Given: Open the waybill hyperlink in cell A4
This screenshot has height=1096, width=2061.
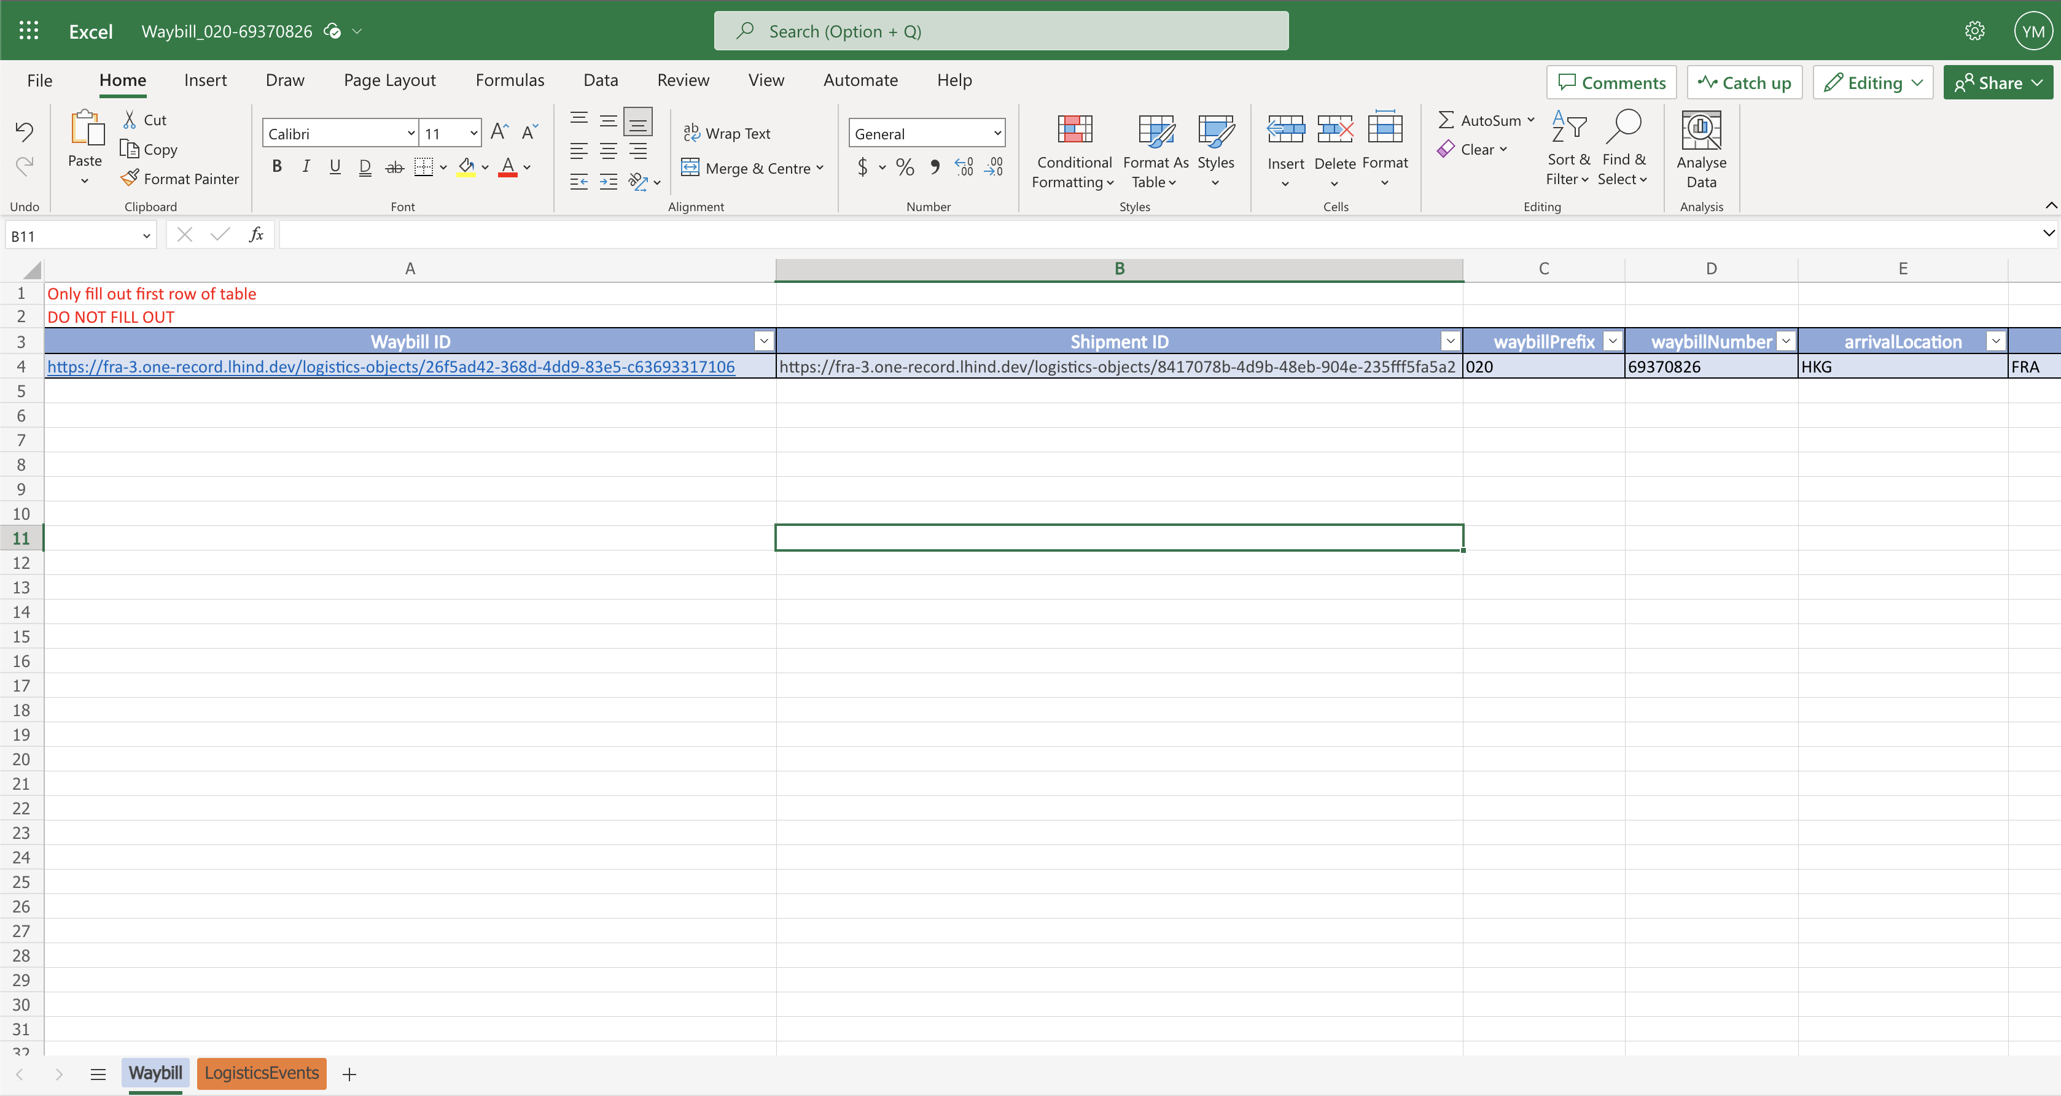Looking at the screenshot, I should click(x=391, y=367).
